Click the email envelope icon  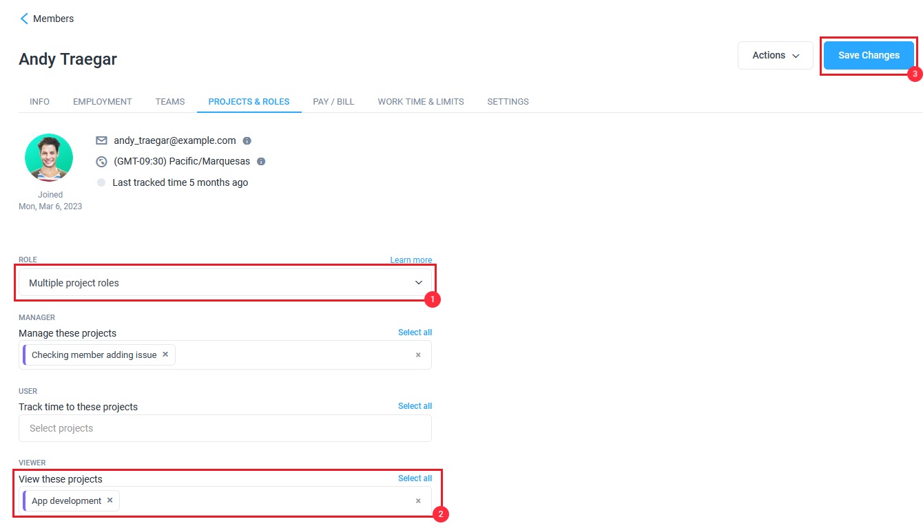click(101, 140)
